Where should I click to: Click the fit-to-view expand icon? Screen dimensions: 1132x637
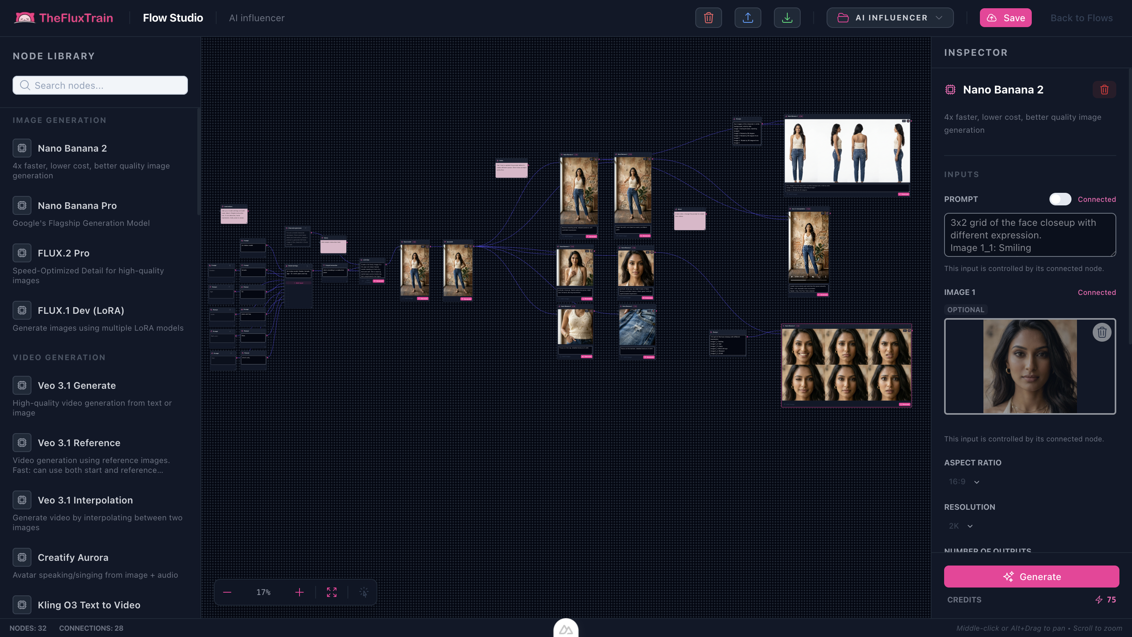click(x=332, y=592)
